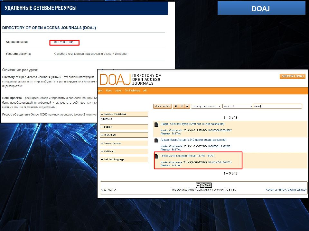The image size is (309, 231).
Task: Open Abstract for the Кулон article
Action: (165, 133)
